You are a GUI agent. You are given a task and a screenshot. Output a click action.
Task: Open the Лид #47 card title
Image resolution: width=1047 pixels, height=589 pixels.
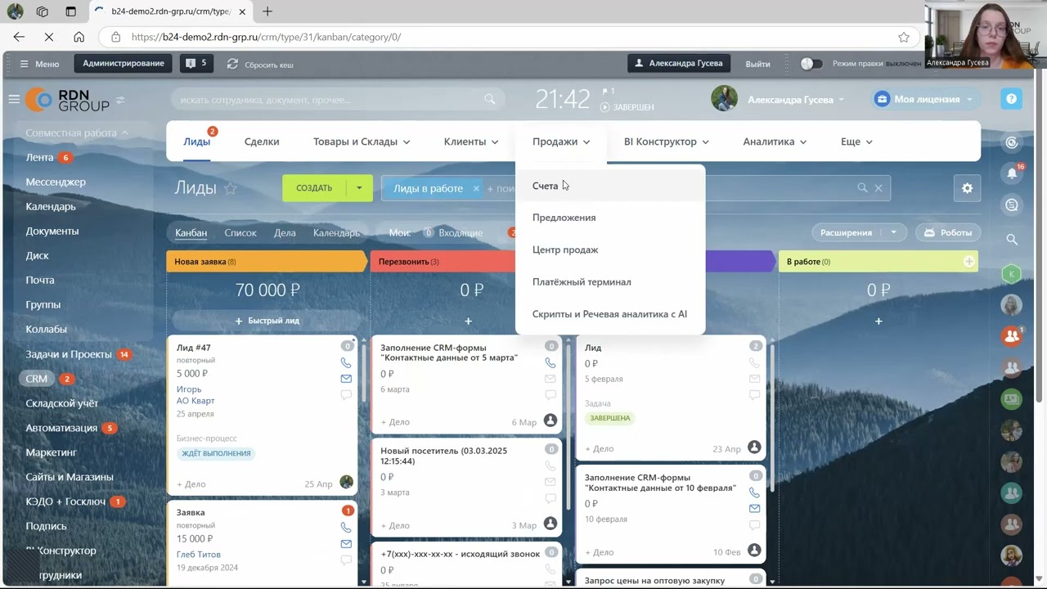click(193, 348)
